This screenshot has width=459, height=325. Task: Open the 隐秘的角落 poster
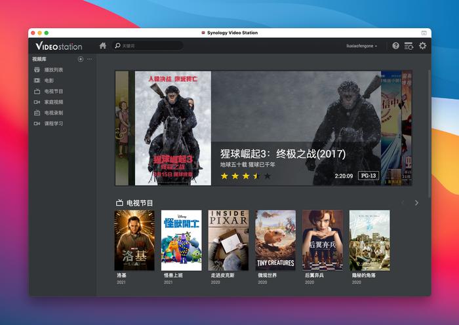pos(369,240)
